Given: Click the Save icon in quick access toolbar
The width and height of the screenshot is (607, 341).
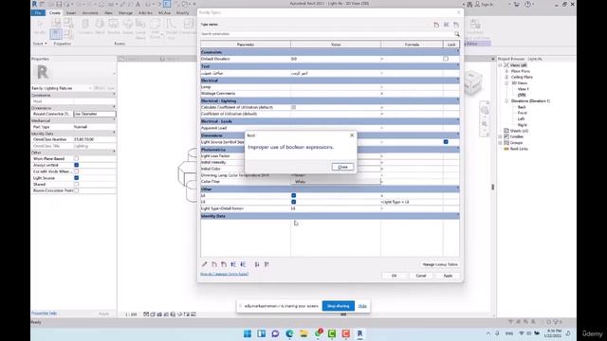Looking at the screenshot, I should tap(59, 4).
